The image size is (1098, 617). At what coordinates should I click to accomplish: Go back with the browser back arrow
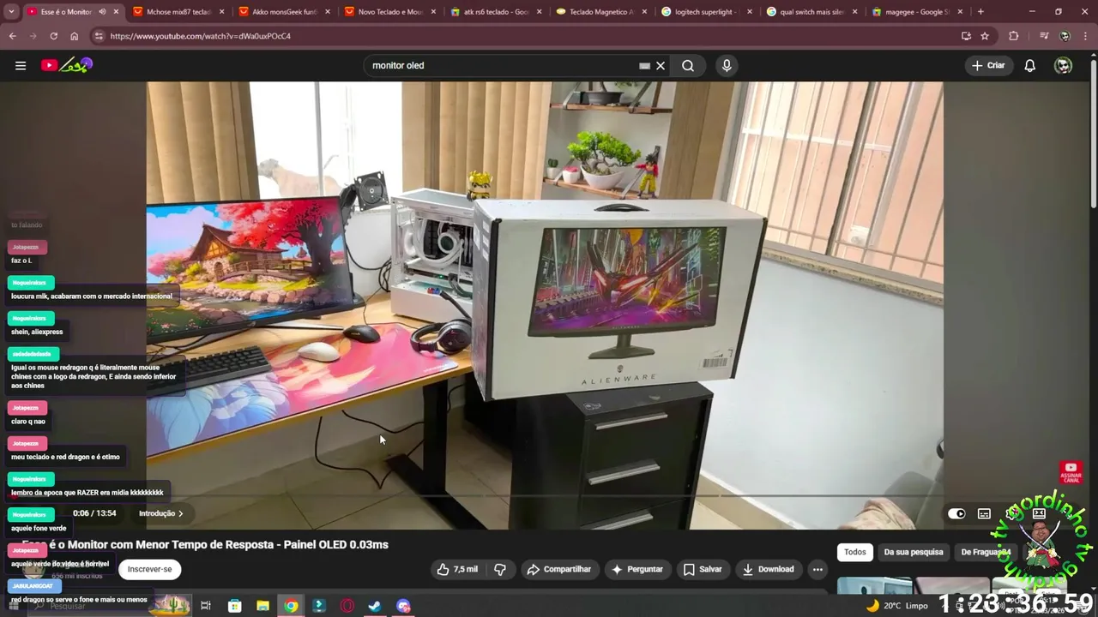coord(13,36)
